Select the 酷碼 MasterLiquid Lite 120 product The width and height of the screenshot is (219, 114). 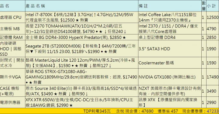click(x=80, y=63)
